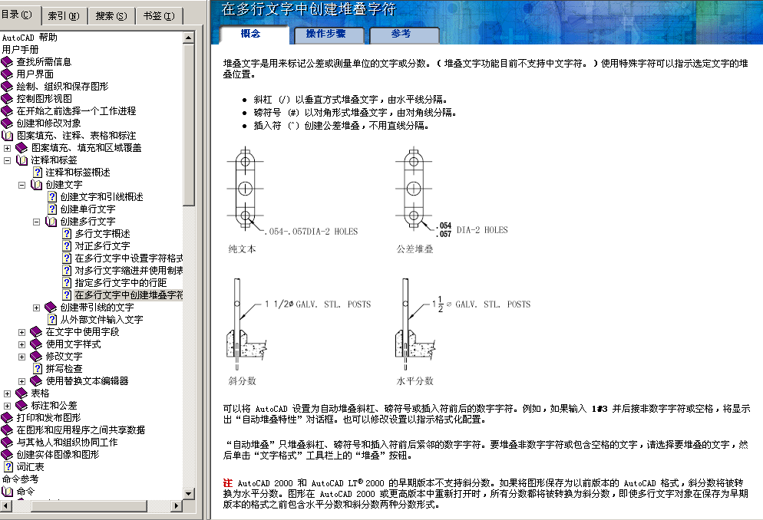Select 在多行文字中创建堆叠字符 tree entry
The width and height of the screenshot is (763, 520).
(128, 295)
